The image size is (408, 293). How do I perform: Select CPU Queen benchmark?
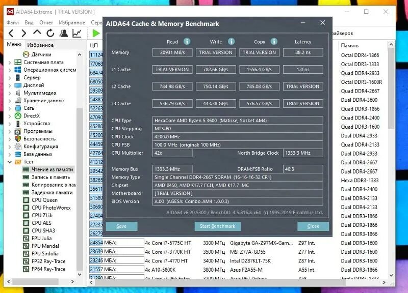click(x=44, y=200)
